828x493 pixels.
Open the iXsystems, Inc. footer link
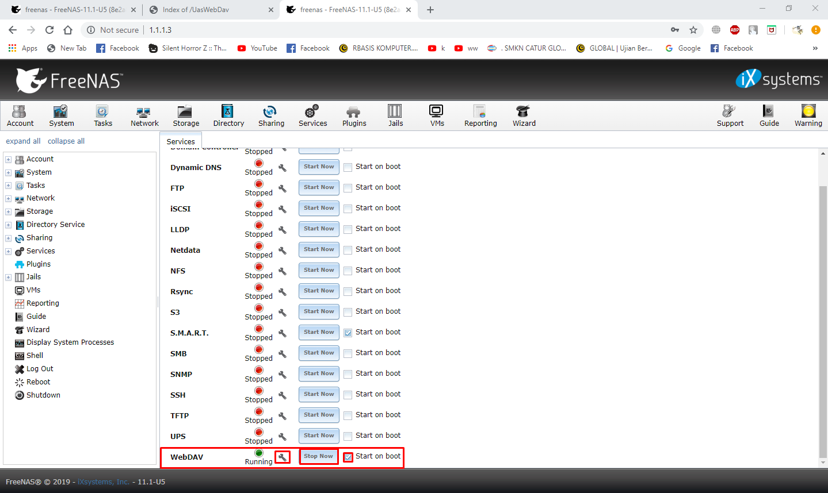104,482
